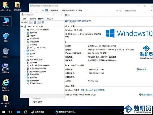Select the 便携设备 device icon
The width and height of the screenshot is (153, 115).
28,33
